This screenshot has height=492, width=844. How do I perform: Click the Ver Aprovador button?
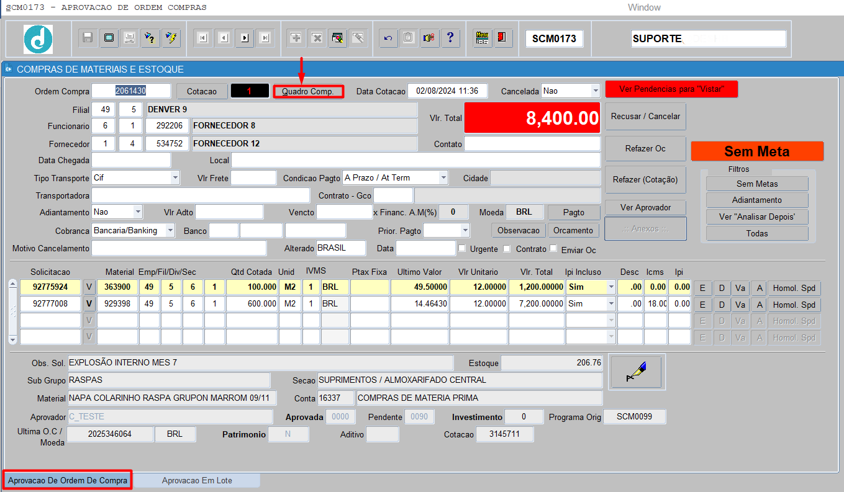point(645,207)
